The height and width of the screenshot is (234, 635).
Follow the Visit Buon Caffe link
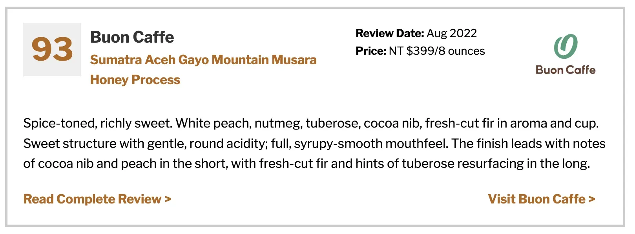(542, 199)
